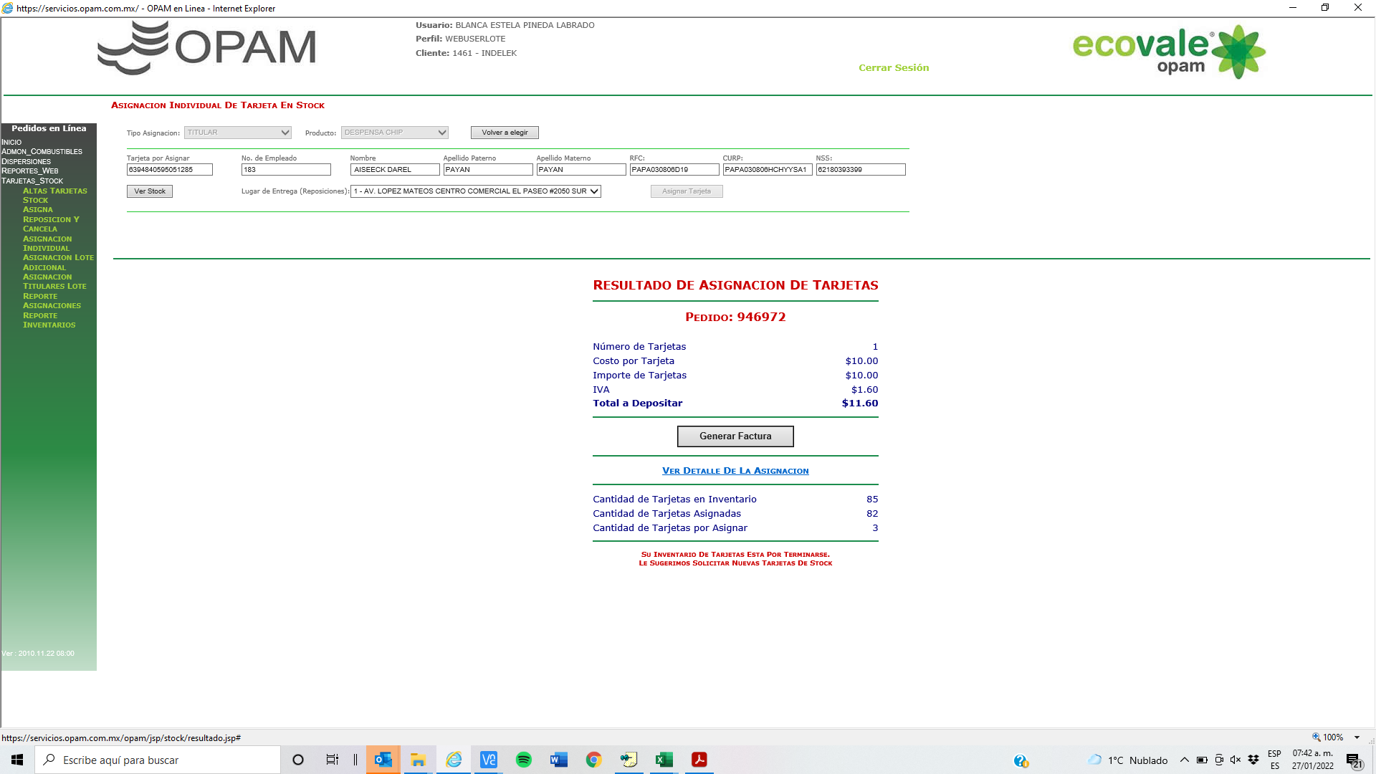Open Google Chrome from taskbar
Viewport: 1376px width, 774px height.
pyautogui.click(x=593, y=760)
